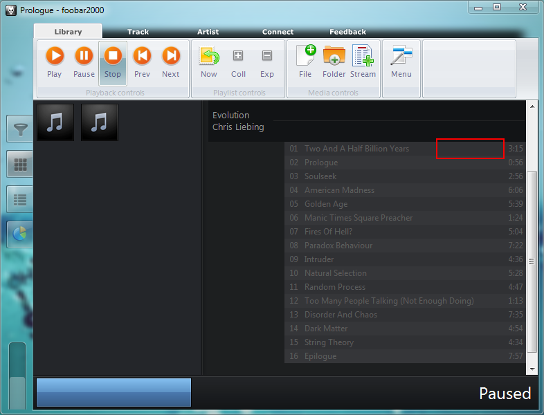Jump to Now playing item
The width and height of the screenshot is (544, 415).
[x=209, y=62]
